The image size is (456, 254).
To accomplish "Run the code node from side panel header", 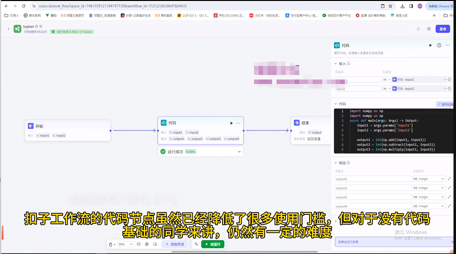I will click(430, 45).
